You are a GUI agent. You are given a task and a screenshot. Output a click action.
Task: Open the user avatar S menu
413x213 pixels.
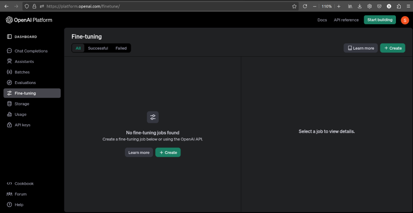[404, 20]
